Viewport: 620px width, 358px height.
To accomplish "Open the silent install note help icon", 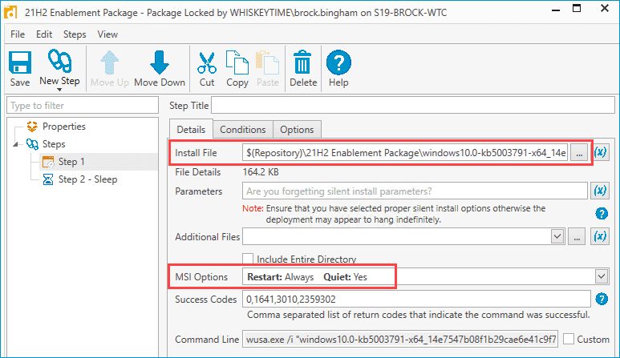I will pos(602,214).
